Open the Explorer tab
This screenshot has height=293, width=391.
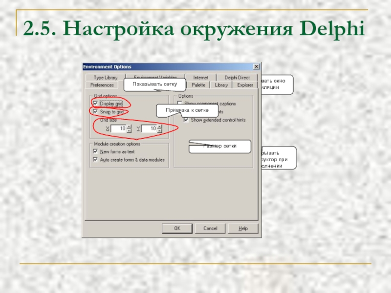(x=245, y=85)
